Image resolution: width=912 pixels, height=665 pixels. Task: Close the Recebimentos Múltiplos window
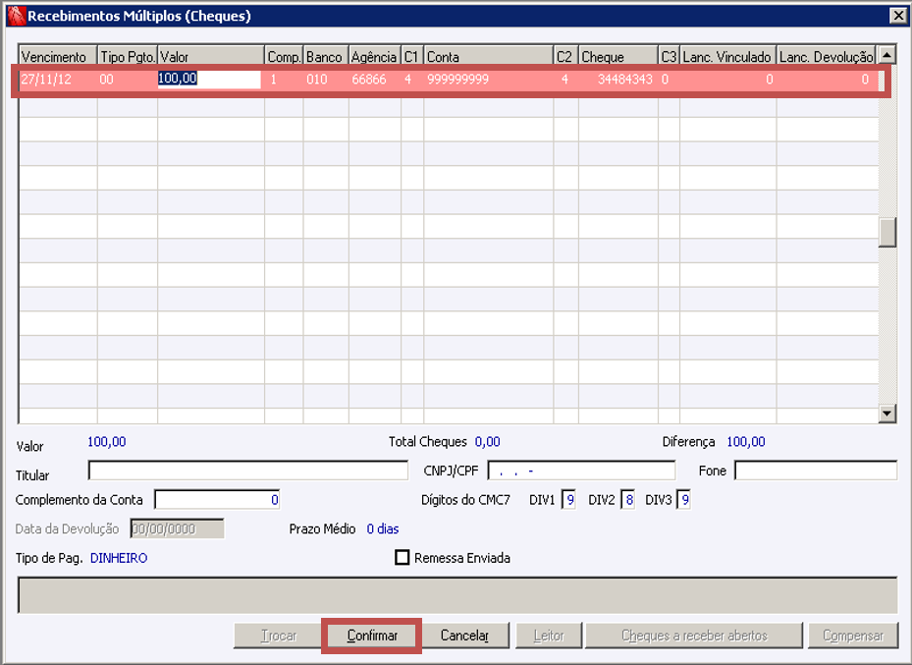tap(898, 16)
